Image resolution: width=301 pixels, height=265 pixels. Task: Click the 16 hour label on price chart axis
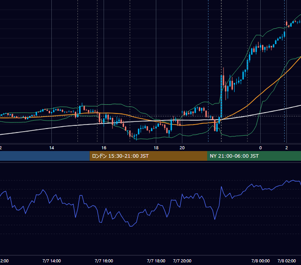104,148
